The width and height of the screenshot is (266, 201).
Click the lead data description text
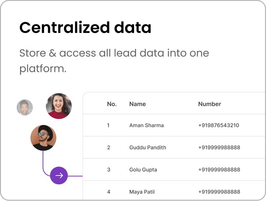click(114, 61)
